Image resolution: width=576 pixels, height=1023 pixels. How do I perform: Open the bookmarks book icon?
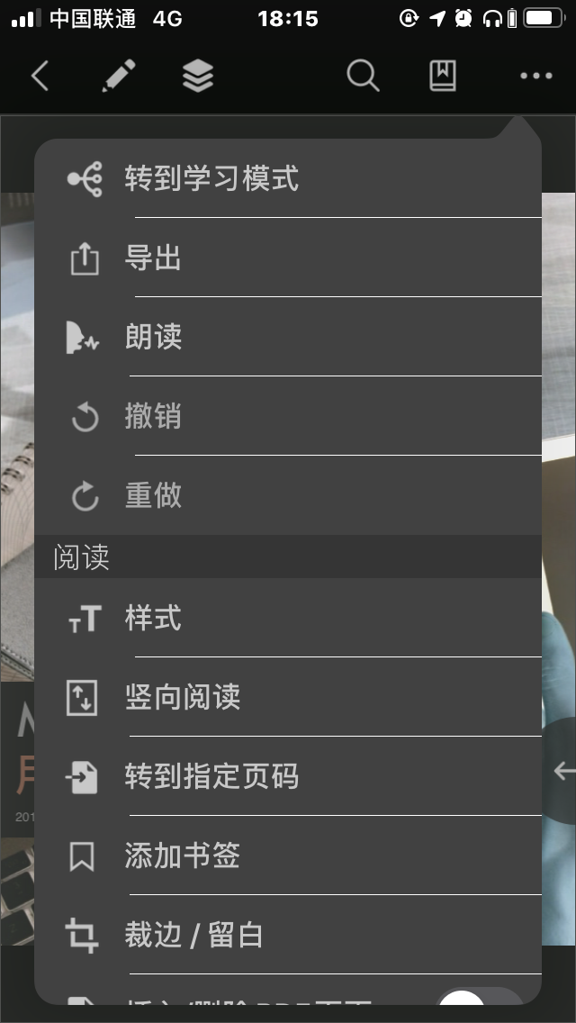[x=442, y=76]
